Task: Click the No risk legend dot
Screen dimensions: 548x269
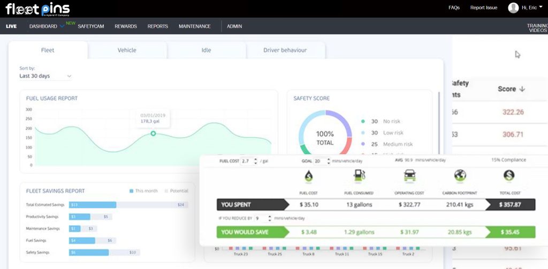Action: 363,121
